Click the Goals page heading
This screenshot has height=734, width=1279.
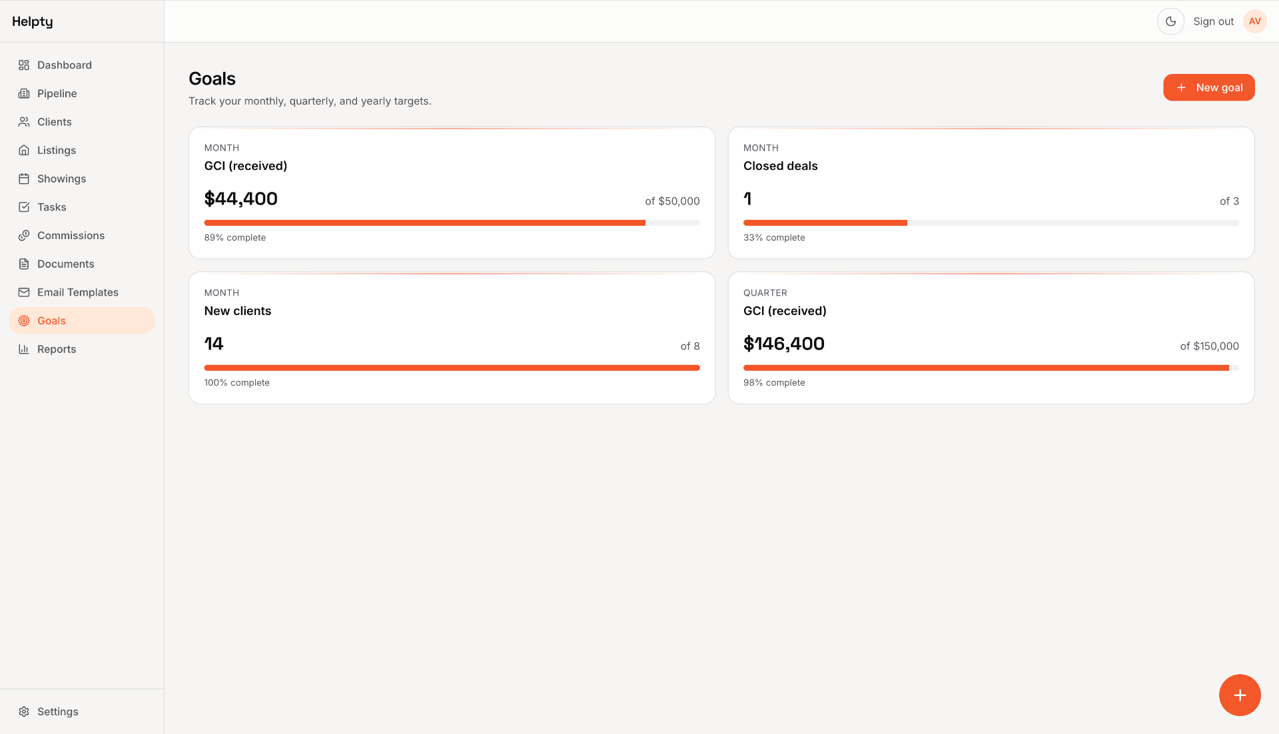[x=213, y=79]
